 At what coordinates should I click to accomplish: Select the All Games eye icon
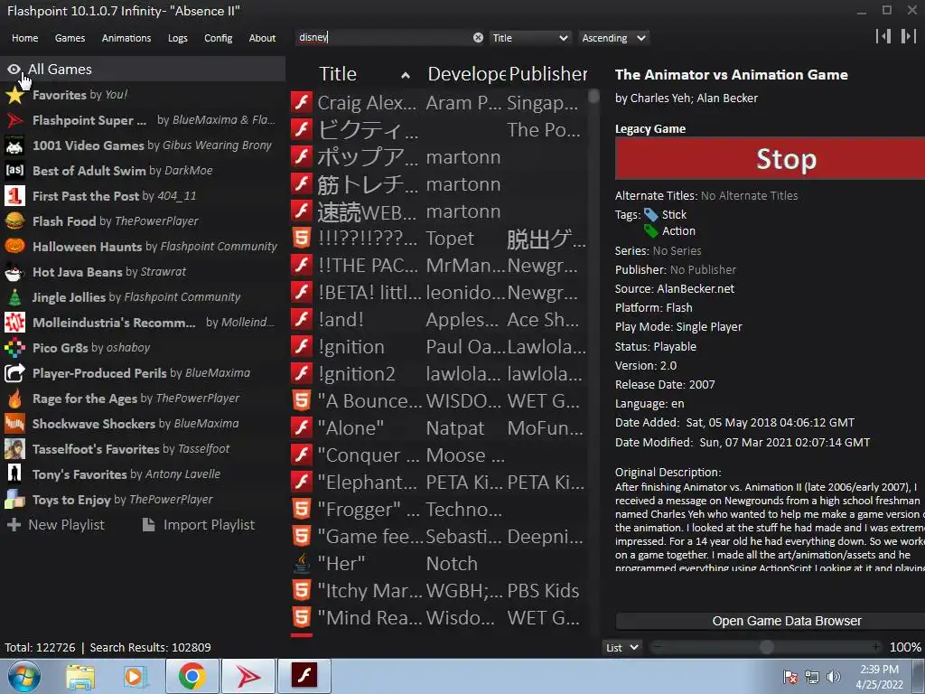(x=14, y=69)
